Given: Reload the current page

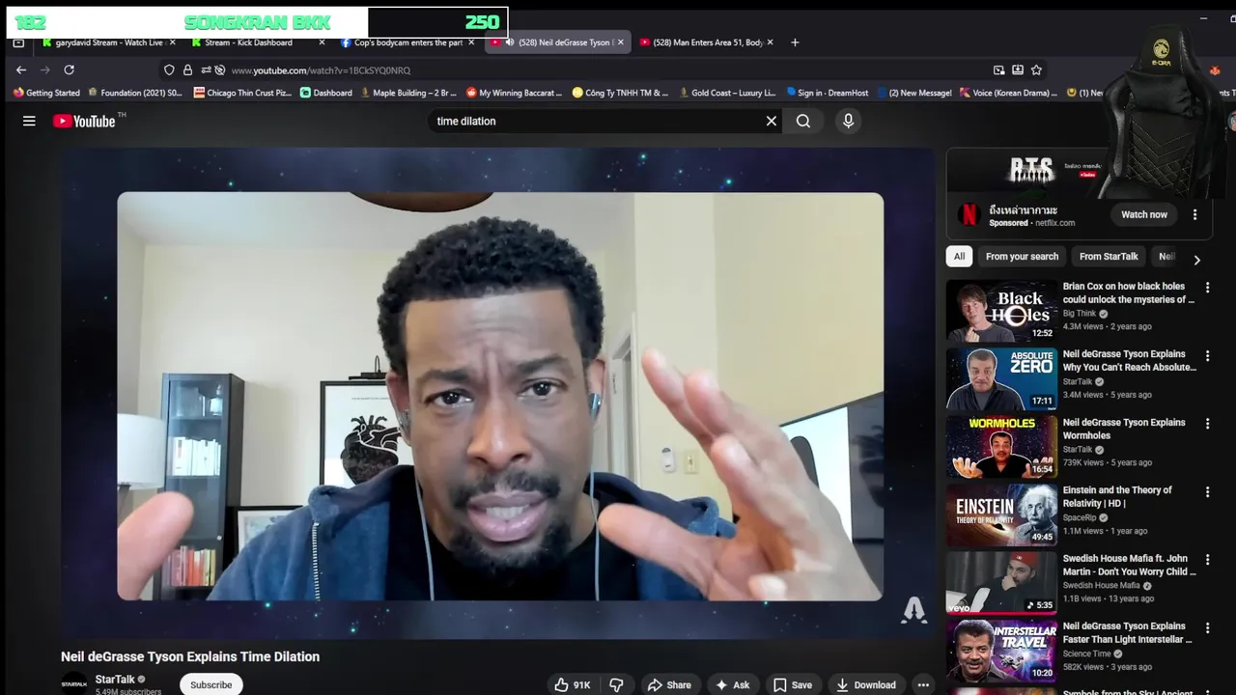Looking at the screenshot, I should tap(69, 69).
